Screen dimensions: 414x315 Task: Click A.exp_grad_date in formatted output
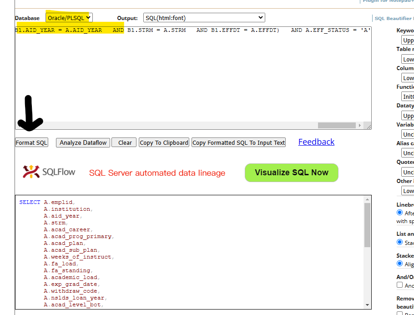click(71, 285)
